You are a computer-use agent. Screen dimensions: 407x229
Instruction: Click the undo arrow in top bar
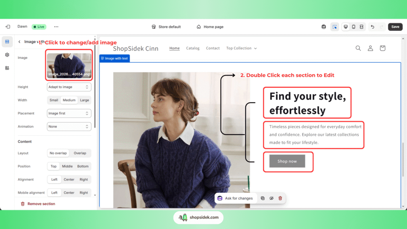372,27
